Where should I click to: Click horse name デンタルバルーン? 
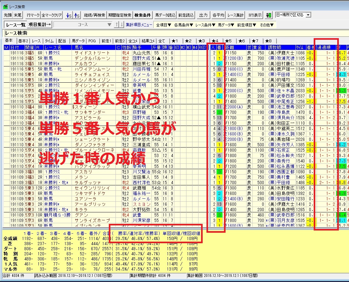coord(92,58)
